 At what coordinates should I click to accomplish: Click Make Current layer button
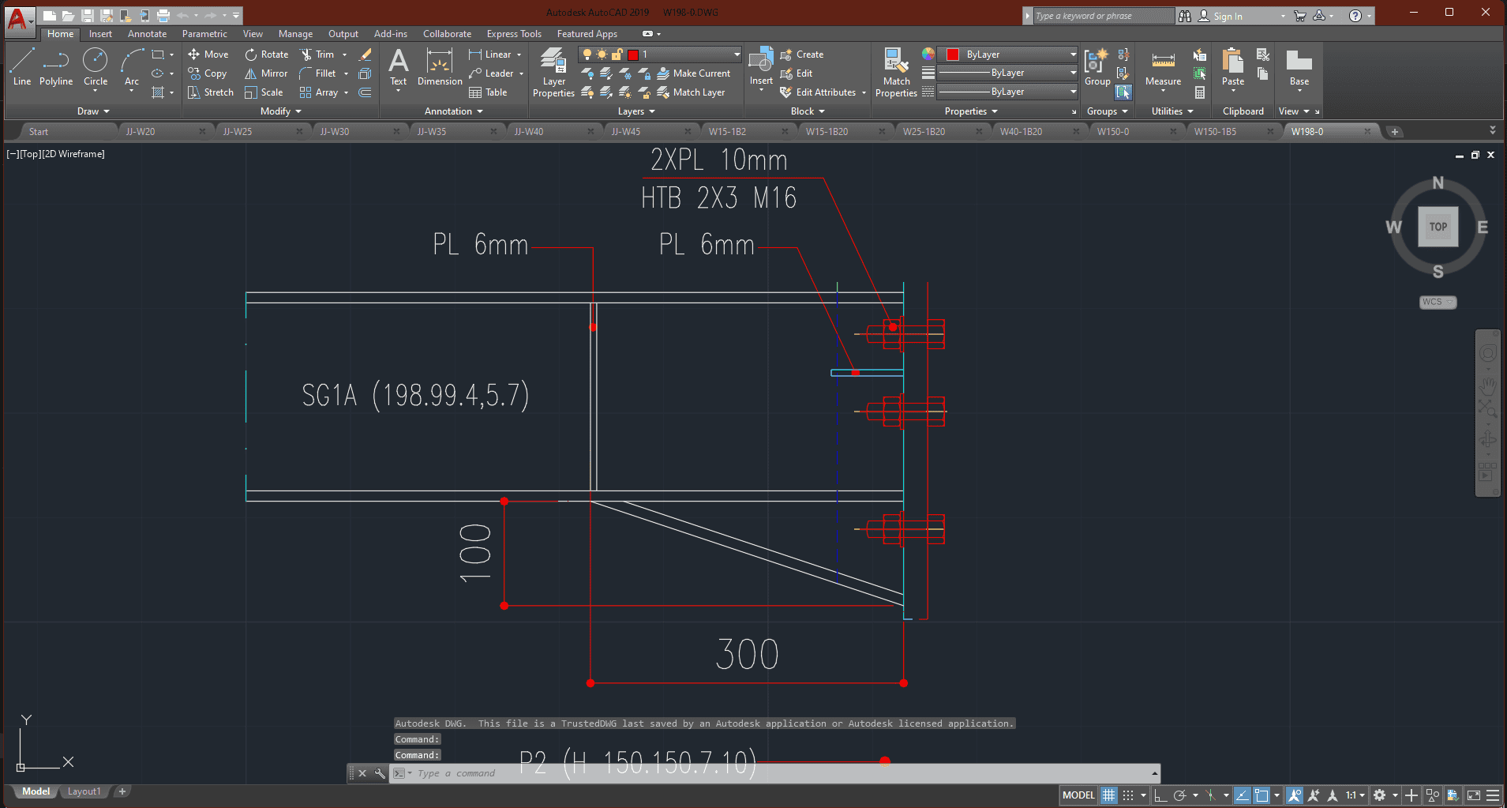[693, 73]
